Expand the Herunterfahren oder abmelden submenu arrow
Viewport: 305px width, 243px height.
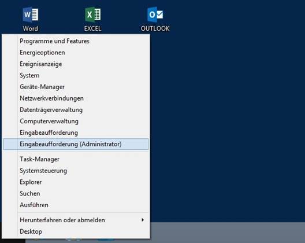pos(143,220)
